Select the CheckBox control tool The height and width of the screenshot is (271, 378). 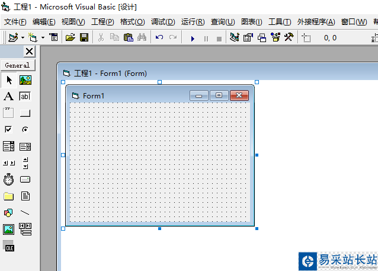pos(8,129)
